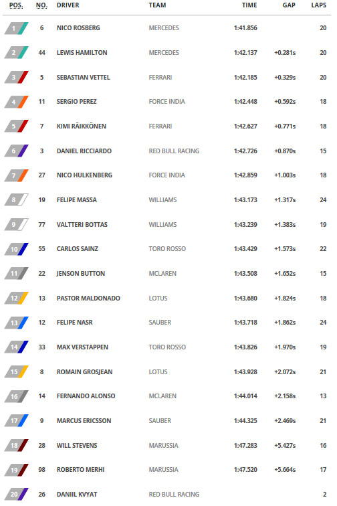Screen dimensions: 337x506
Task: Select position 3 red Ferrari badge
Action: 17,78
